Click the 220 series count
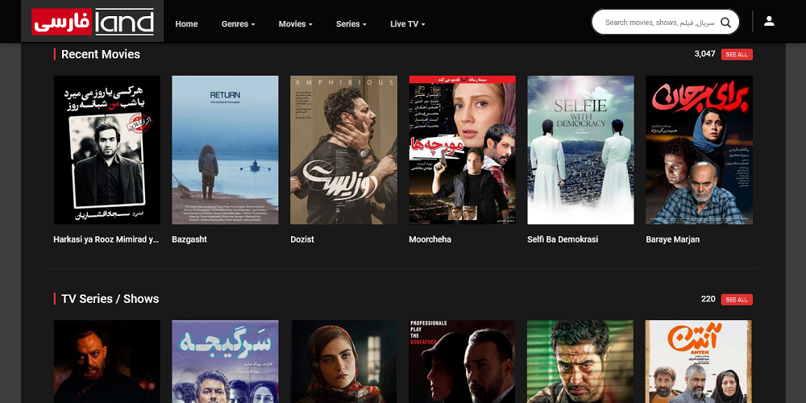The height and width of the screenshot is (403, 806). tap(708, 299)
